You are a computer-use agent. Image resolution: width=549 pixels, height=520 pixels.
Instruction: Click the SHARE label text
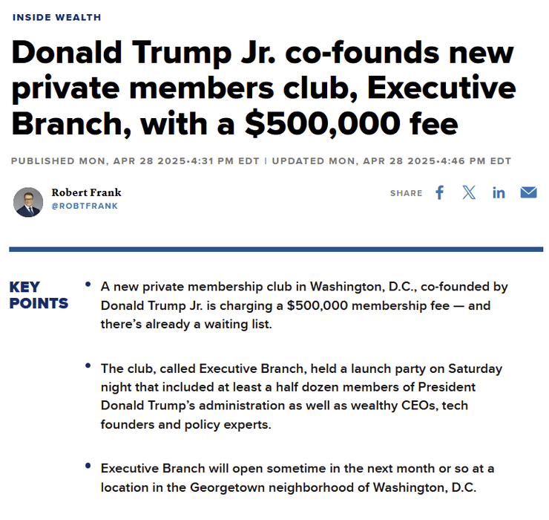(x=406, y=193)
